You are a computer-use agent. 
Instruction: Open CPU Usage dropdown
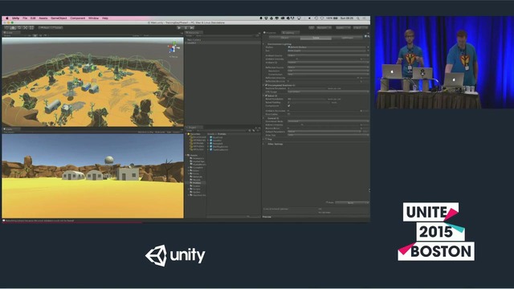tap(328, 92)
